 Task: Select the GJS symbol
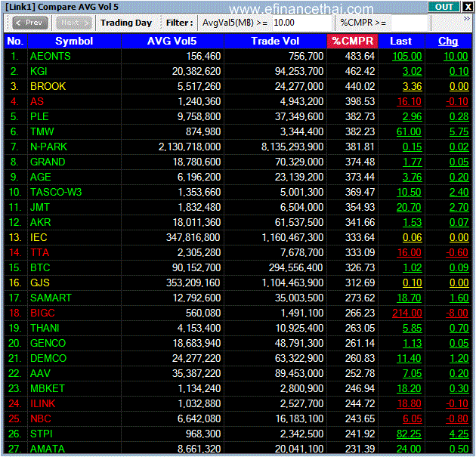(x=40, y=283)
